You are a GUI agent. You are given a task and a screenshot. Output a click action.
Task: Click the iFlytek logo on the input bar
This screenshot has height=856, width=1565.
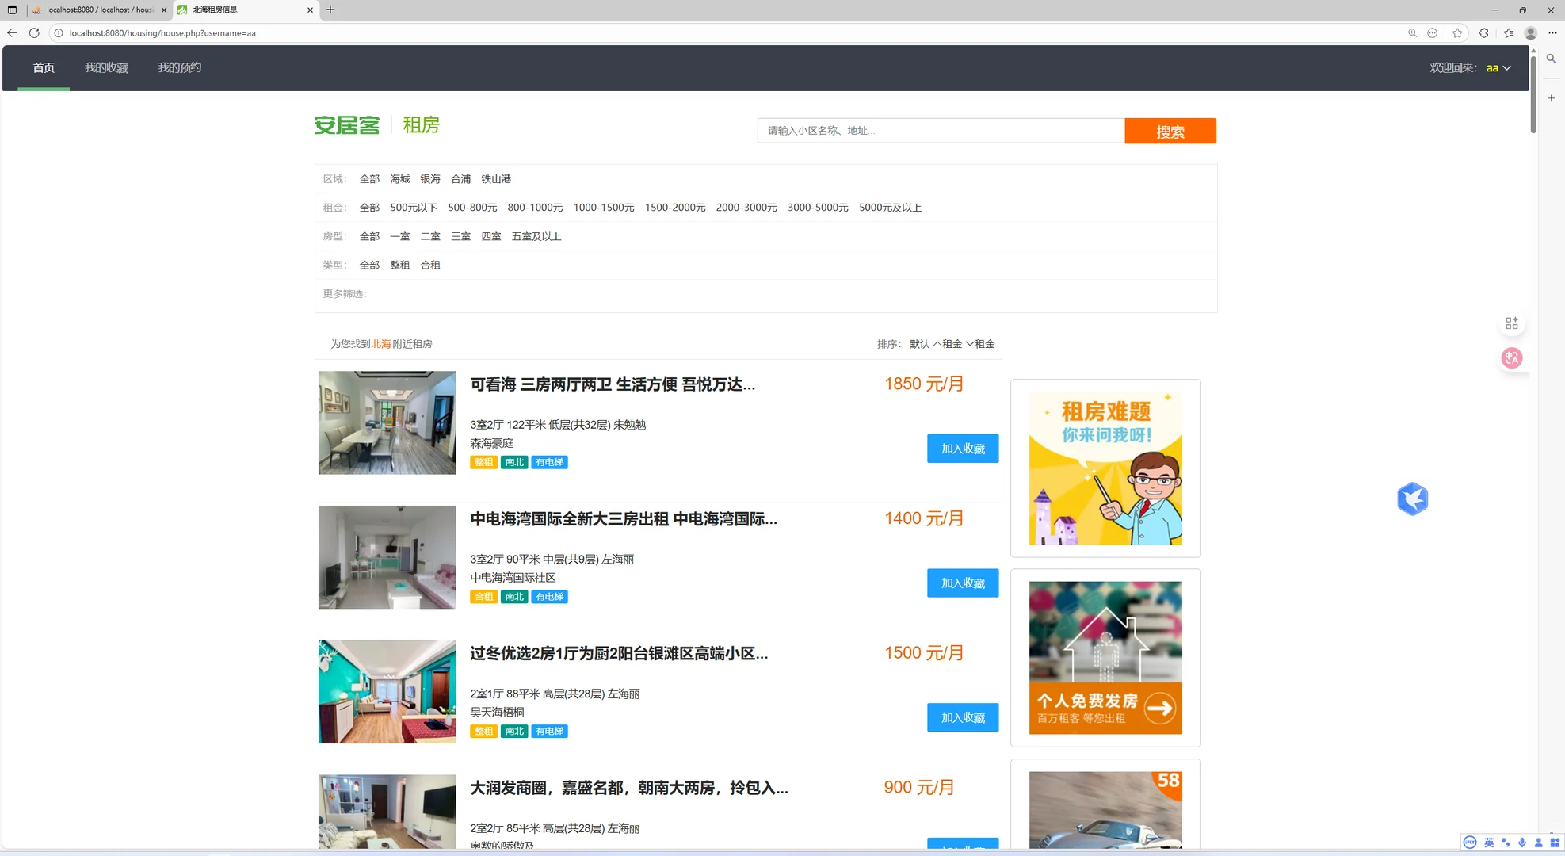click(x=1468, y=843)
